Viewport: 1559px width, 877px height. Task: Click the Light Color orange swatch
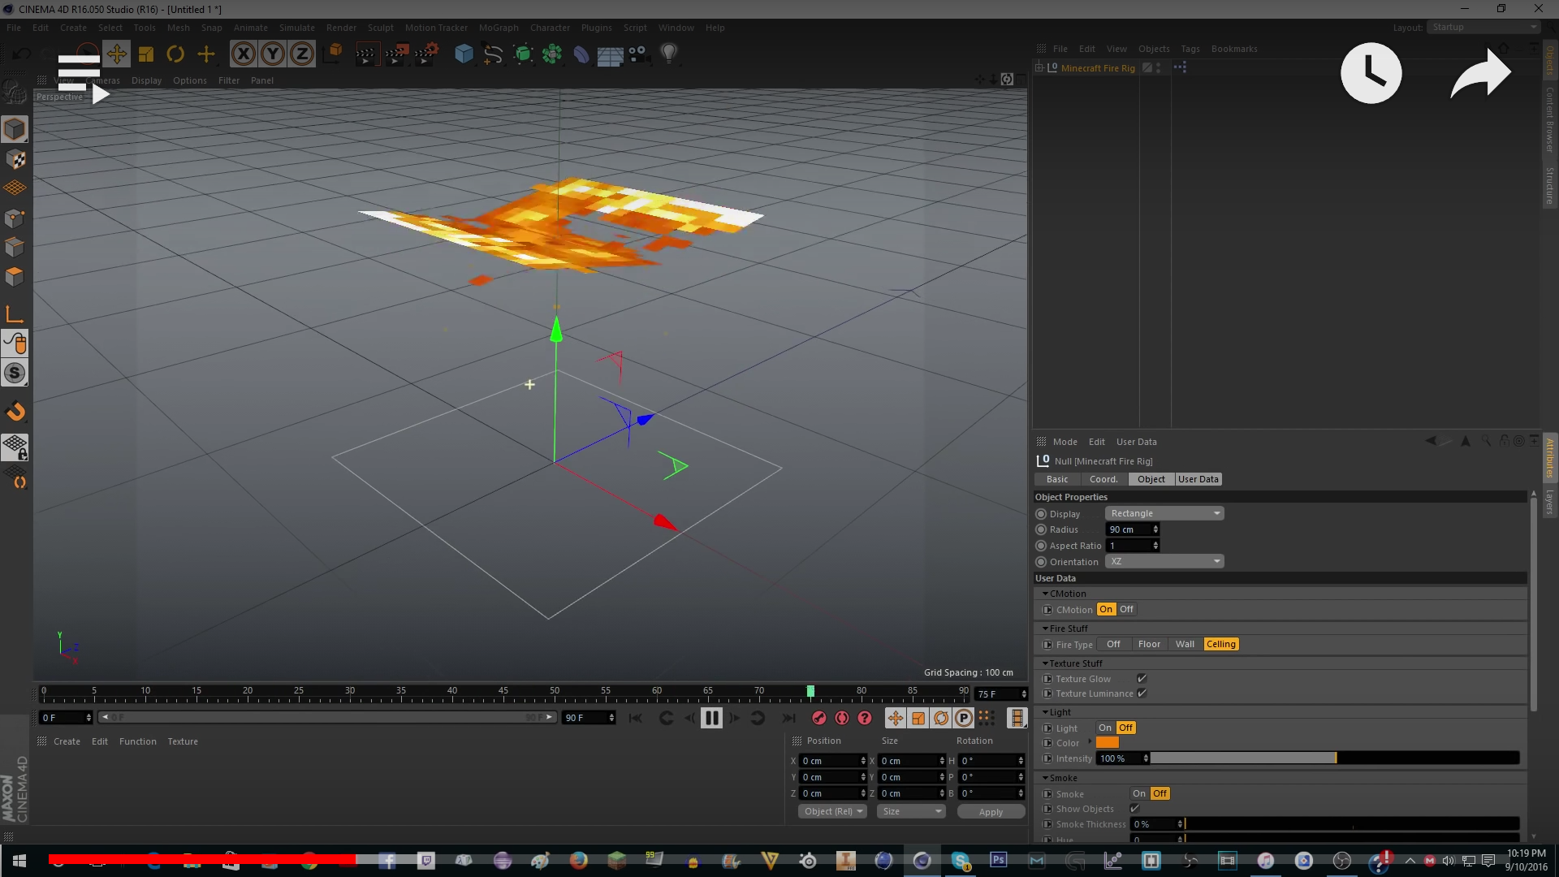[x=1107, y=742]
